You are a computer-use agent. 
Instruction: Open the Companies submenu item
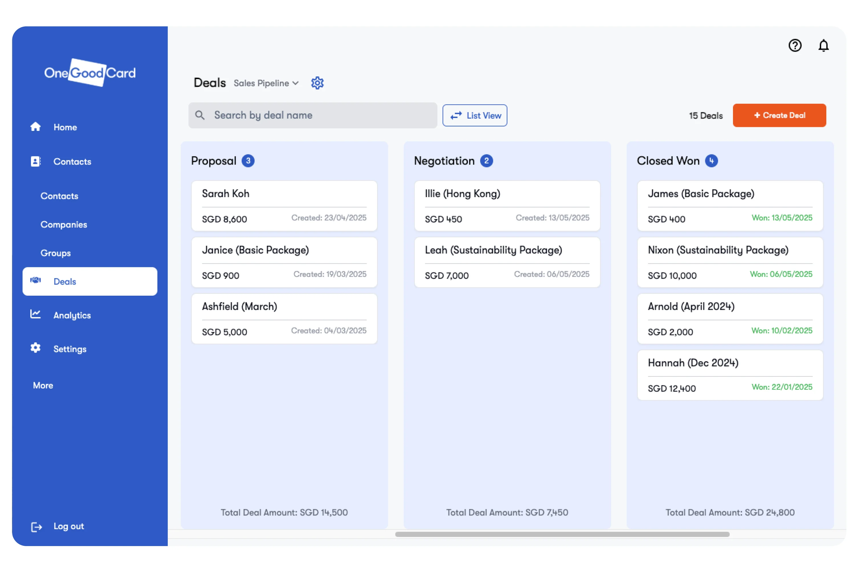click(x=64, y=224)
